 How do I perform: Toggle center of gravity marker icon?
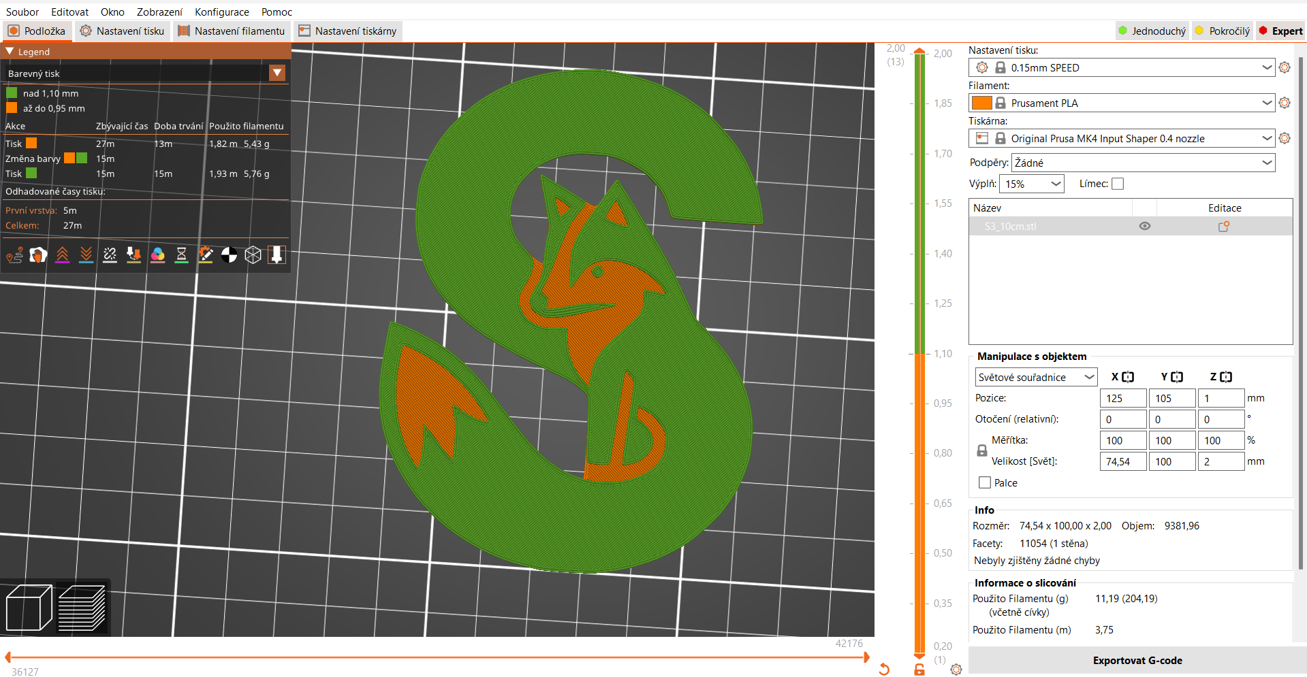[230, 255]
